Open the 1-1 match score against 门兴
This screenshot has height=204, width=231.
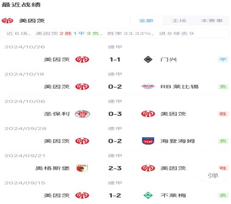coord(115,59)
